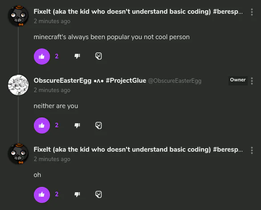Open FixeIt display name on first comment
261x210 pixels.
(x=138, y=12)
